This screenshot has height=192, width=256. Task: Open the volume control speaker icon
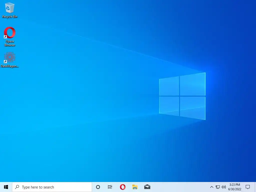tap(224, 187)
